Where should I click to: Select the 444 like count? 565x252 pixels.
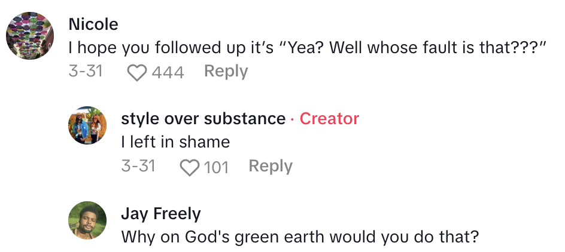coord(168,73)
